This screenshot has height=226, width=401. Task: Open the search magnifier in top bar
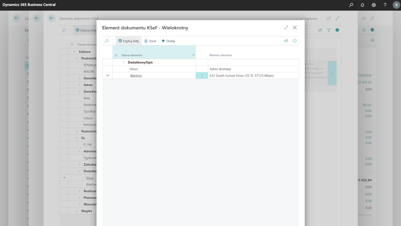(x=351, y=5)
